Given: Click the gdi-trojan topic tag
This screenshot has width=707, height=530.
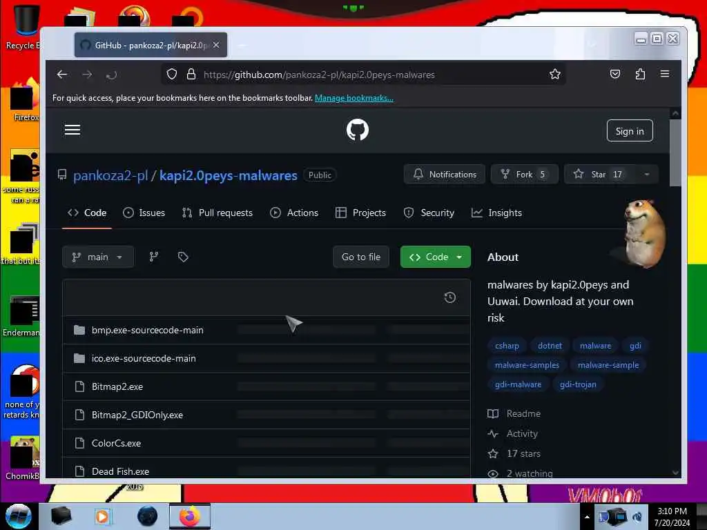Looking at the screenshot, I should pos(578,384).
